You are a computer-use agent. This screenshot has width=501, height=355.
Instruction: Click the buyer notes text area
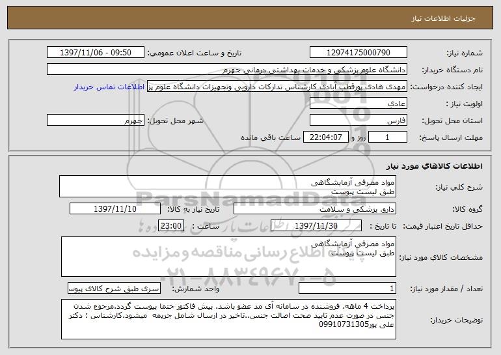pos(228,319)
